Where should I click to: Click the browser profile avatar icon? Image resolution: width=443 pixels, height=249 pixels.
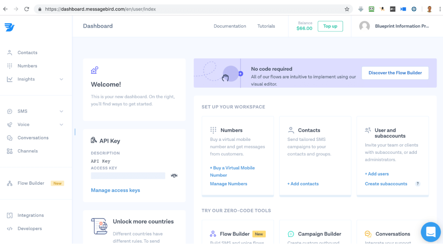pyautogui.click(x=430, y=9)
